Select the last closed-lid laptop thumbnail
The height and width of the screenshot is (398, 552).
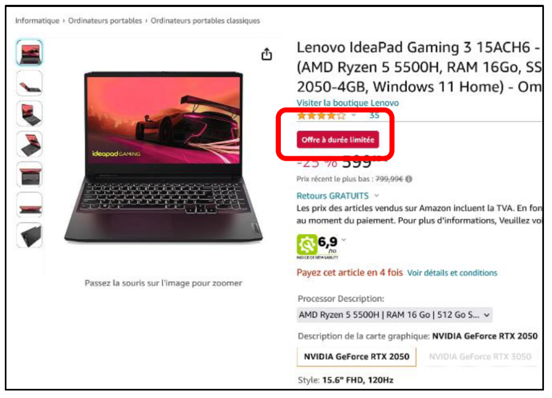pos(30,235)
